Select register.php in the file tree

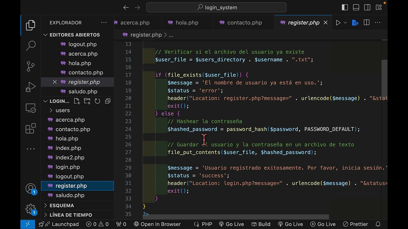(77, 186)
